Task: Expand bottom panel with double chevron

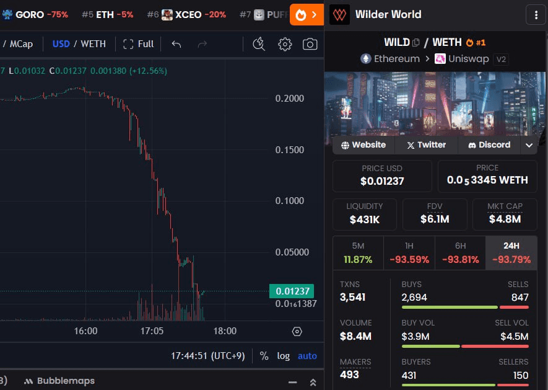Action: 313,381
